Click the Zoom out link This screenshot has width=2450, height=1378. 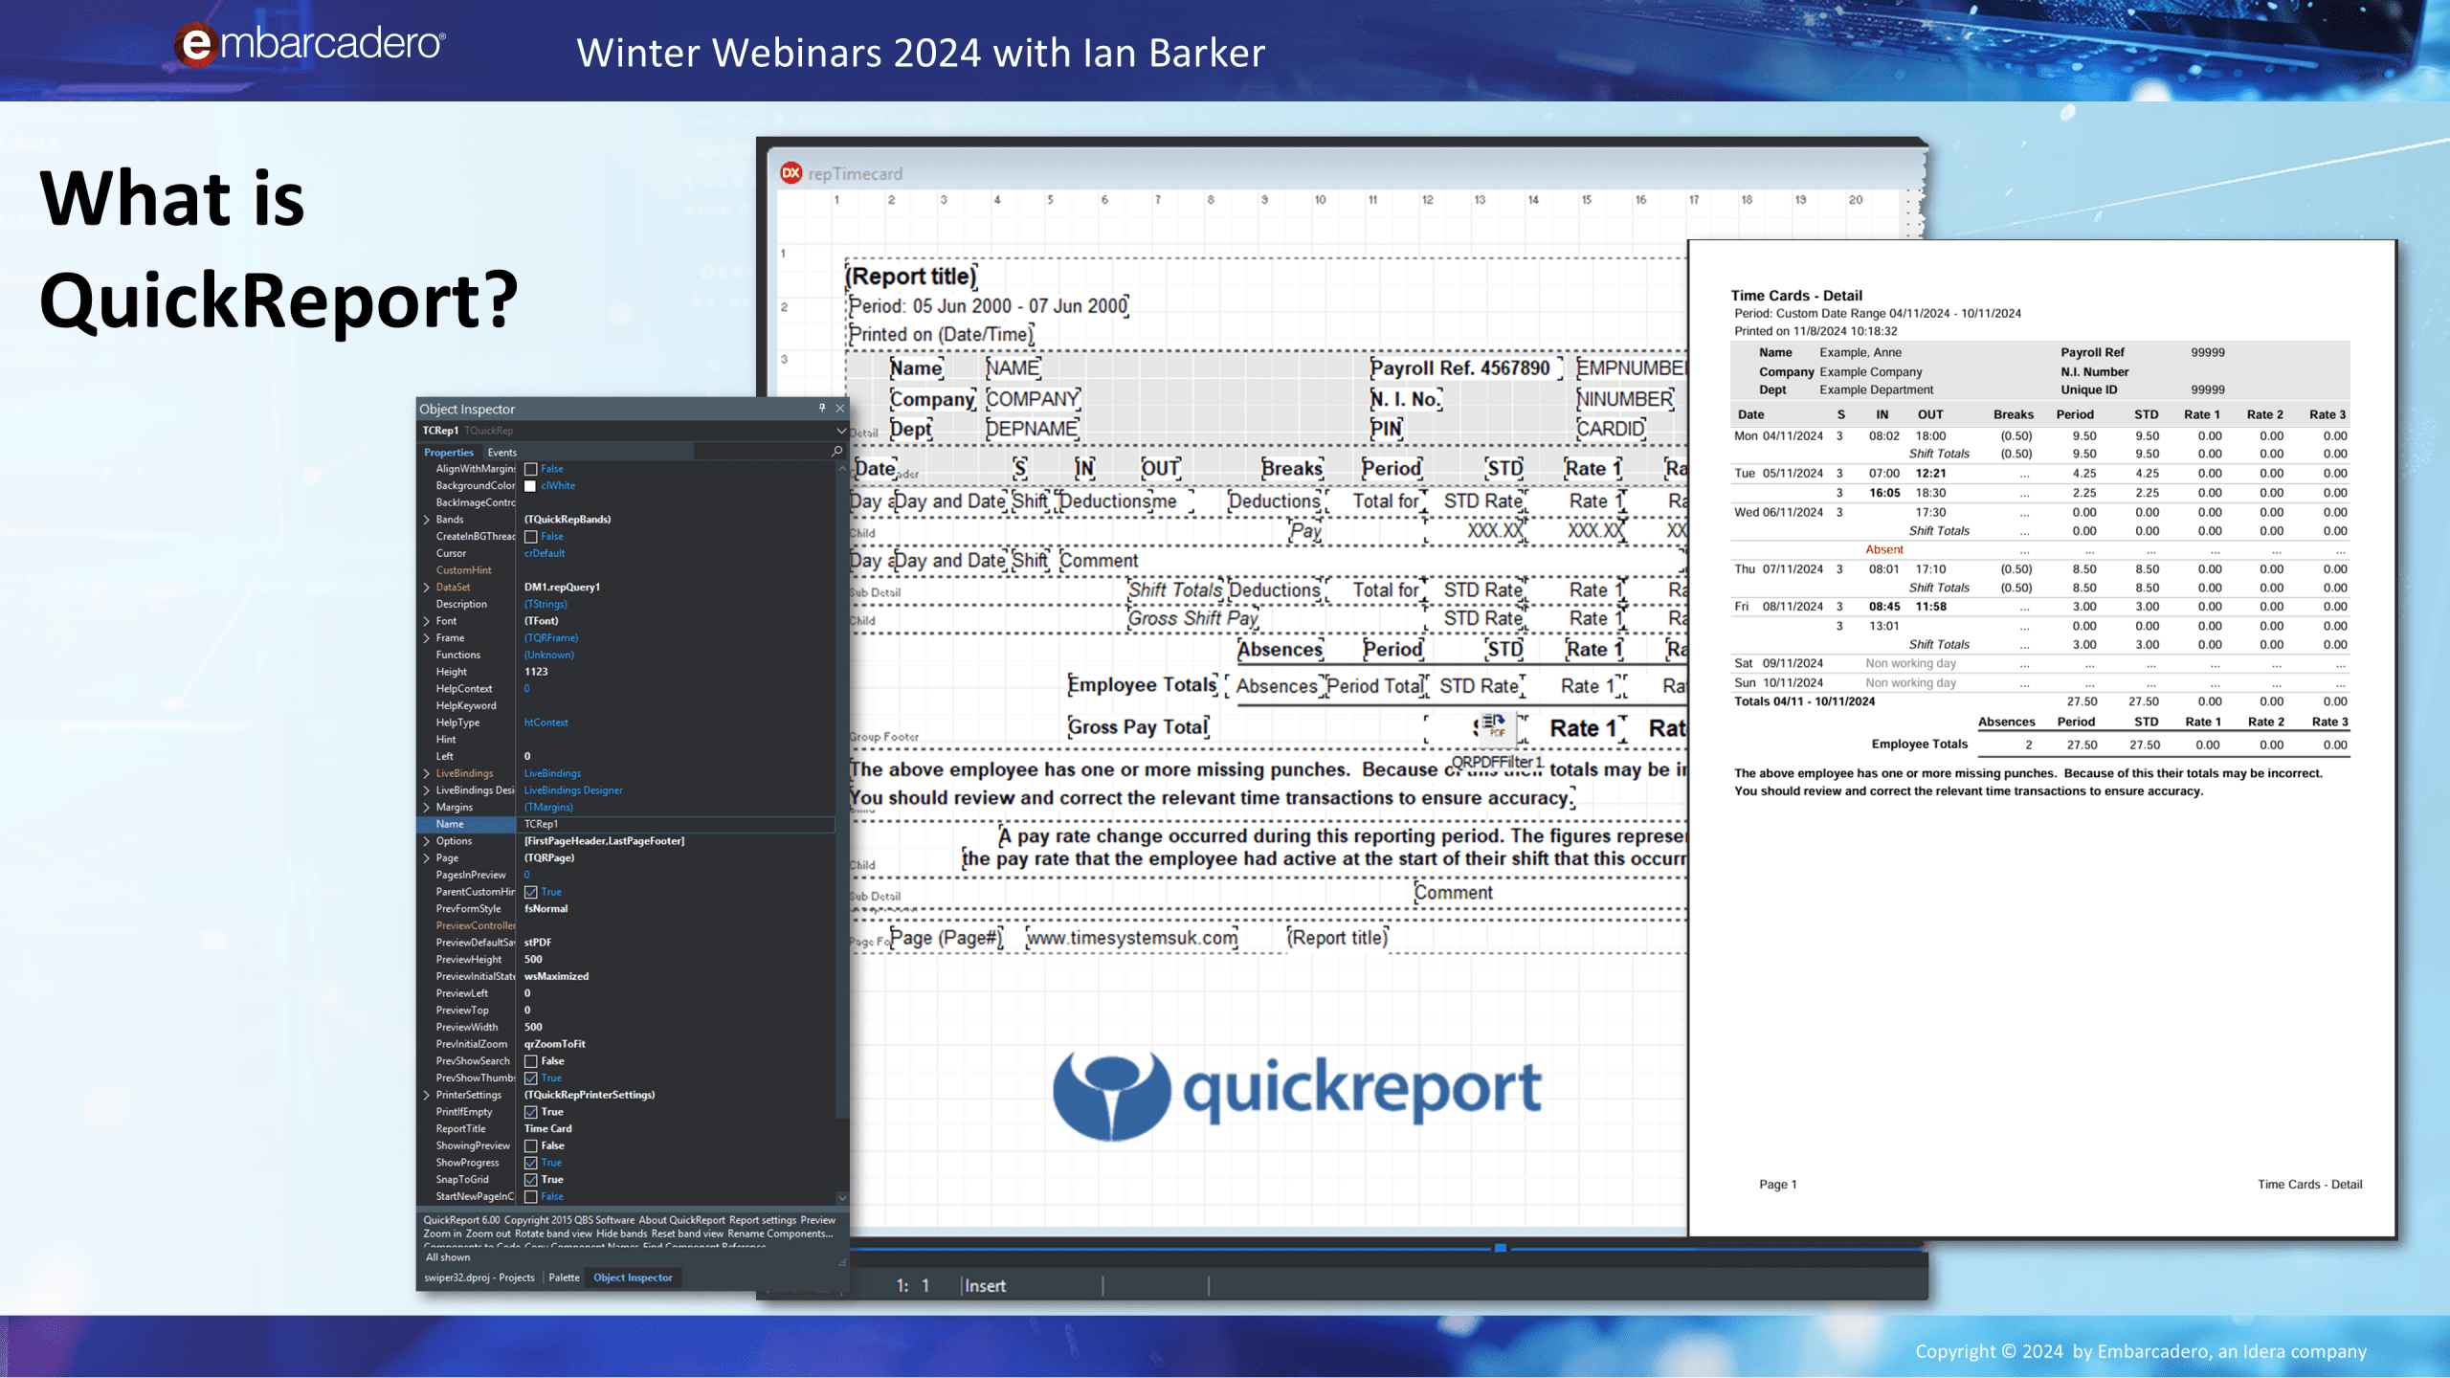488,1234
